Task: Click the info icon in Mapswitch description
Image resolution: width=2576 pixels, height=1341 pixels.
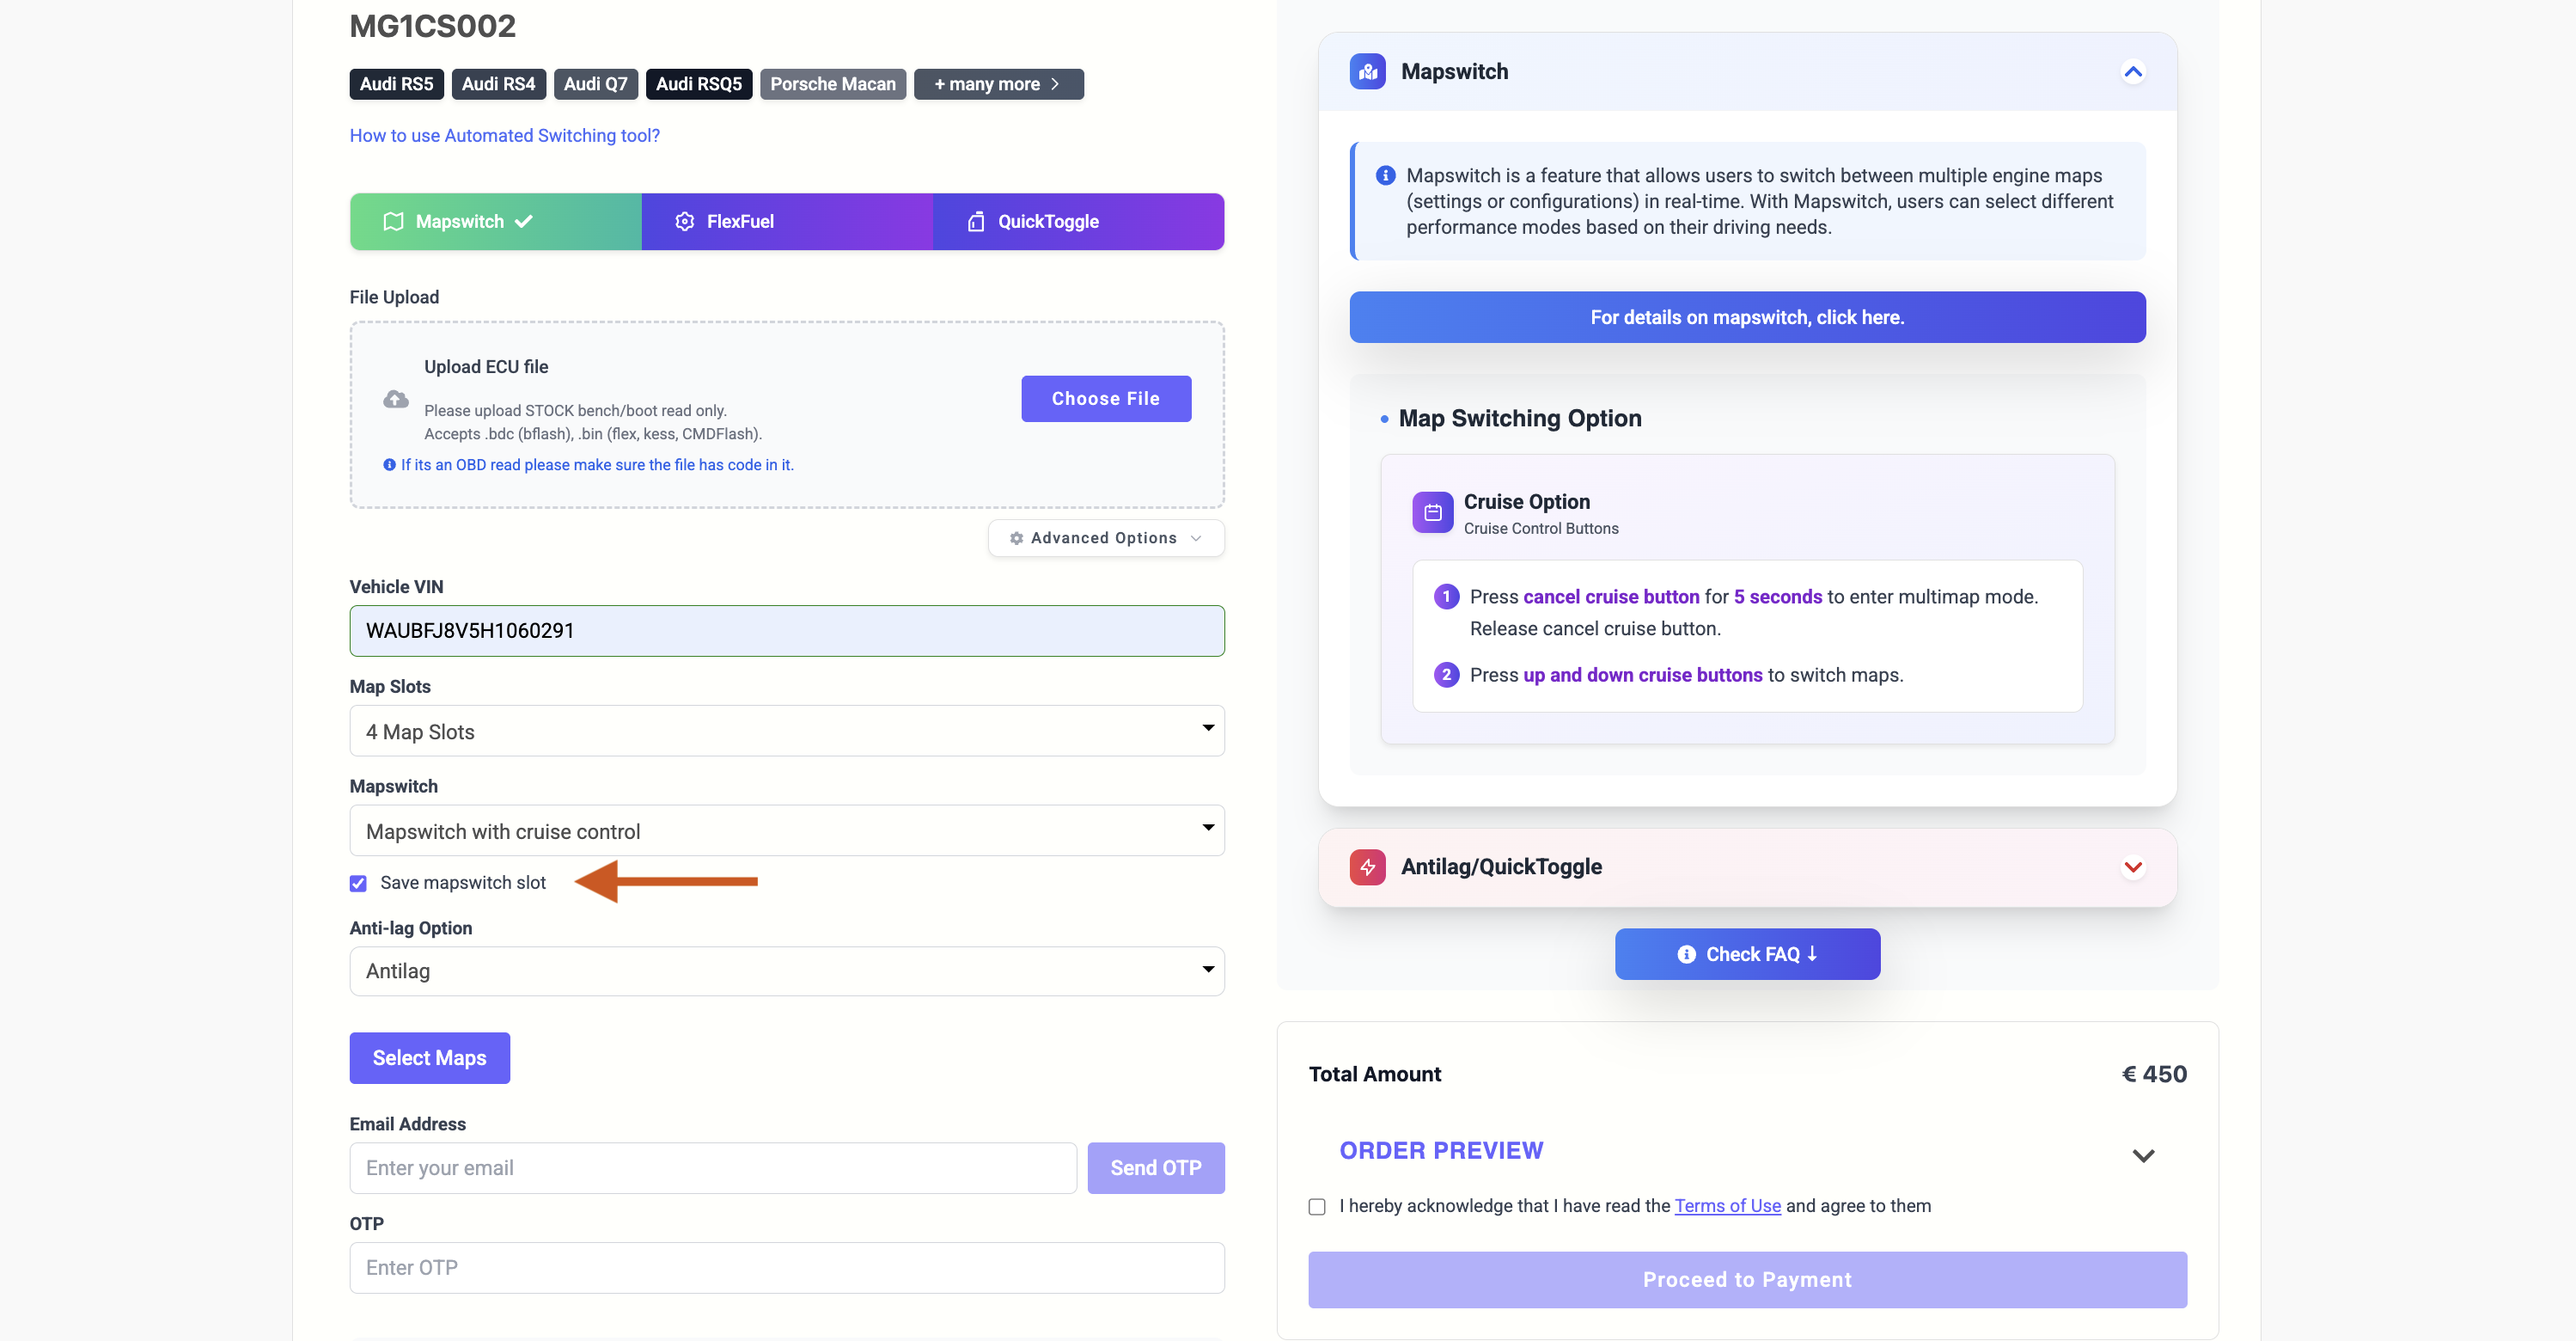Action: pyautogui.click(x=1385, y=176)
